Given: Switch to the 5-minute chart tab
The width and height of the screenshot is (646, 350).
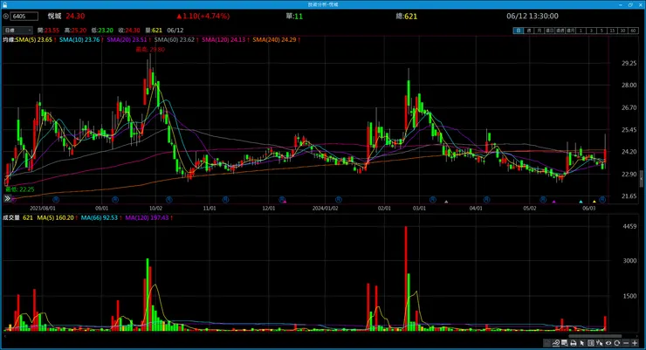Looking at the screenshot, I should point(602,31).
